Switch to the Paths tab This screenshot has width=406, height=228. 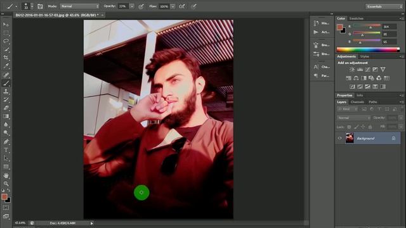coord(372,102)
